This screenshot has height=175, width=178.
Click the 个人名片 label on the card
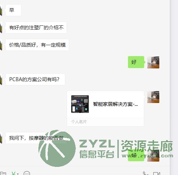pos(79,122)
